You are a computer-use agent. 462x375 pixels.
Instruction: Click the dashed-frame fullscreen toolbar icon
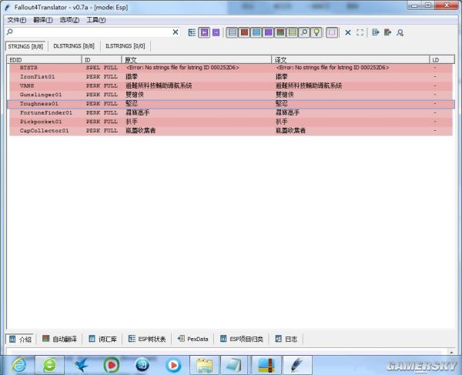pyautogui.click(x=360, y=32)
